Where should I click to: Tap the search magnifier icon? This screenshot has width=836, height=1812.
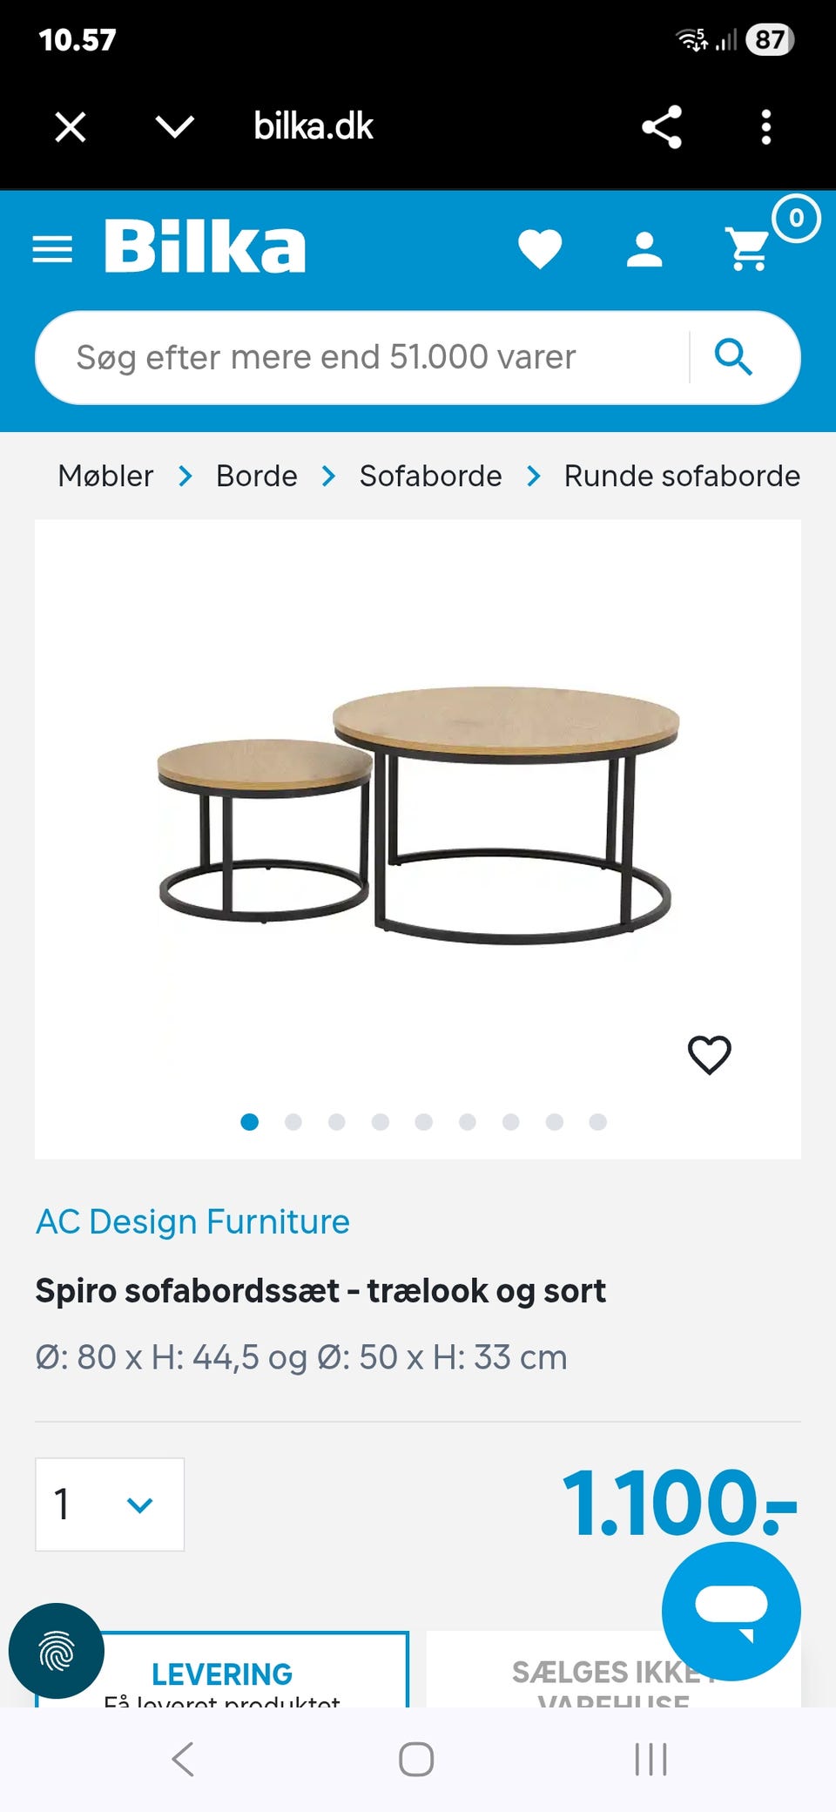pyautogui.click(x=733, y=357)
